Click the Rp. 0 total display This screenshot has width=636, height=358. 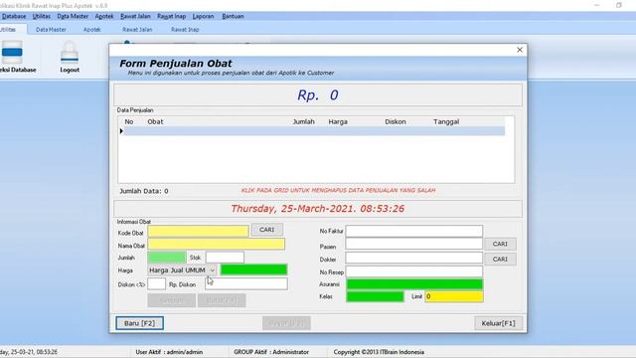click(x=318, y=95)
